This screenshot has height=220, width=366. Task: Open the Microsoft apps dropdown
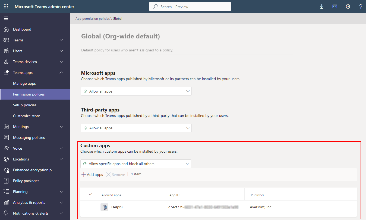point(136,91)
